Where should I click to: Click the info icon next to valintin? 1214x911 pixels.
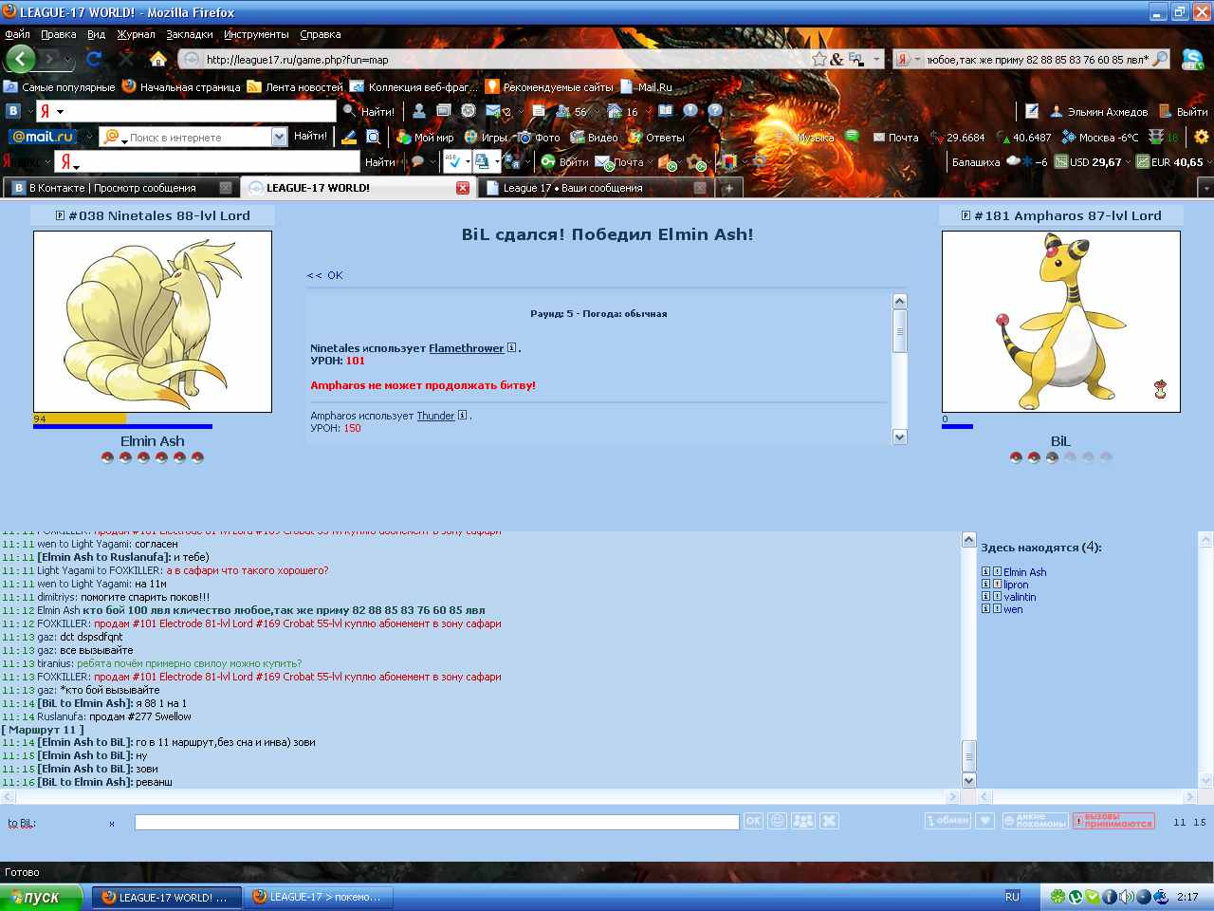pyautogui.click(x=985, y=597)
